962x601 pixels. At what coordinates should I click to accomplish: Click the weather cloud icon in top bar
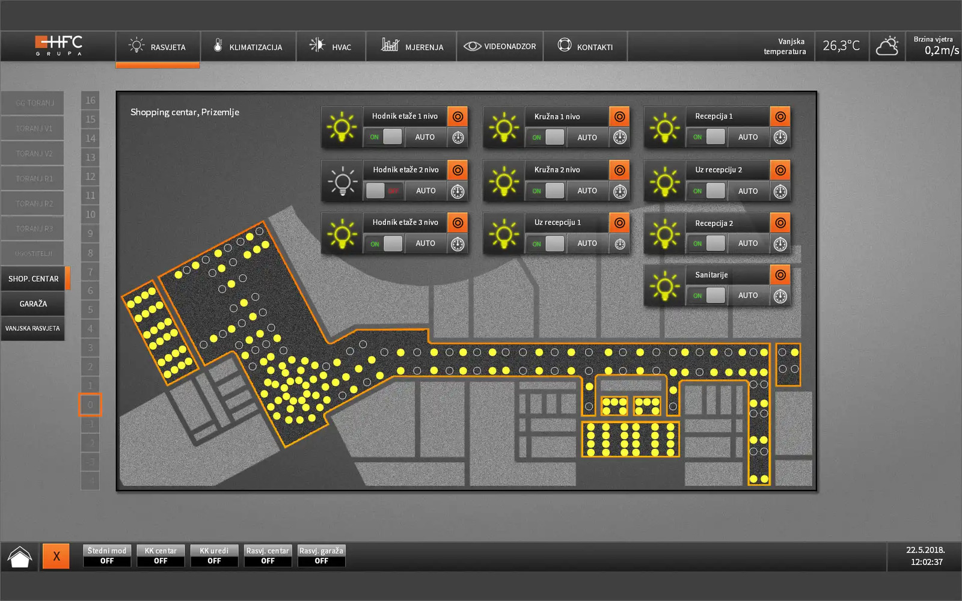click(887, 46)
